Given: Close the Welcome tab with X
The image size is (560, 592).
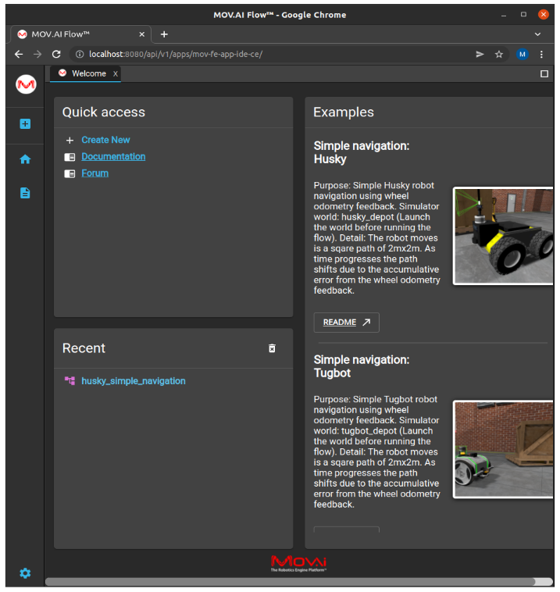Looking at the screenshot, I should (x=116, y=74).
